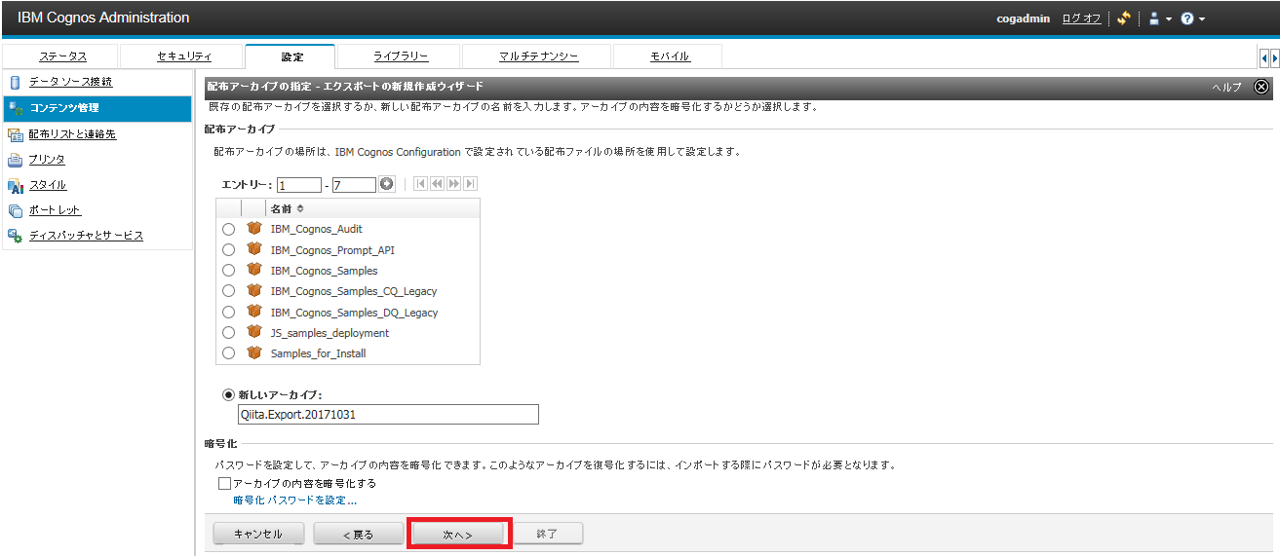This screenshot has width=1280, height=556.
Task: Click the go arrow next to entry range
Action: 387,183
